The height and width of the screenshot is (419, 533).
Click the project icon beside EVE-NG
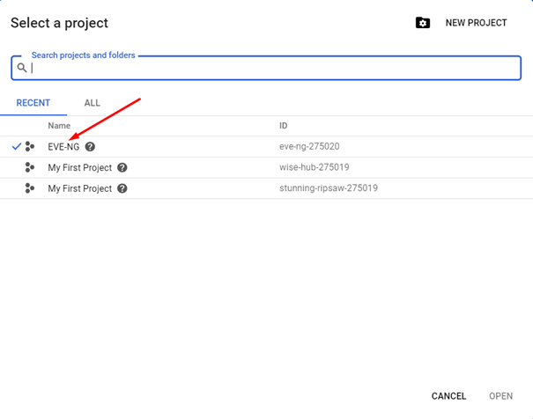30,146
